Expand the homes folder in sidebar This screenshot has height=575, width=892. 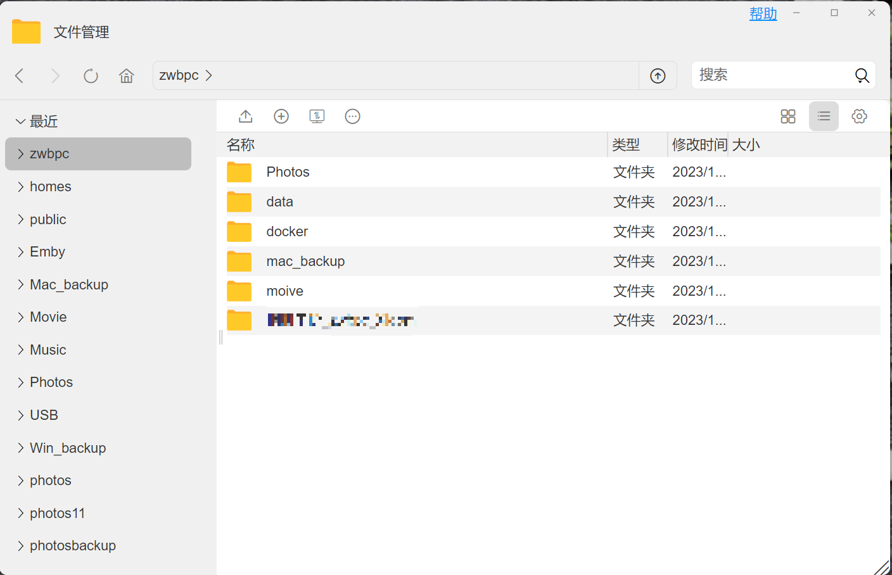(21, 187)
